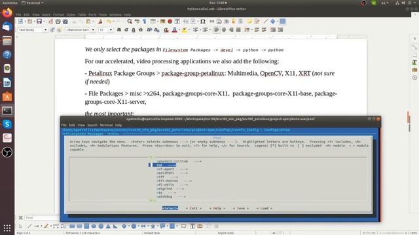This screenshot has width=419, height=235.
Task: Select the valgrind entry in menuconfig list
Action: tap(170, 189)
